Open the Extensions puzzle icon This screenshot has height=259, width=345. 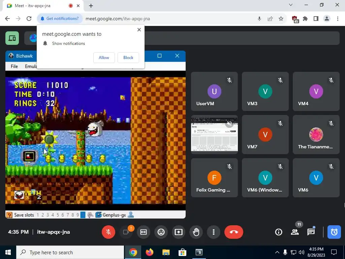coord(305,19)
